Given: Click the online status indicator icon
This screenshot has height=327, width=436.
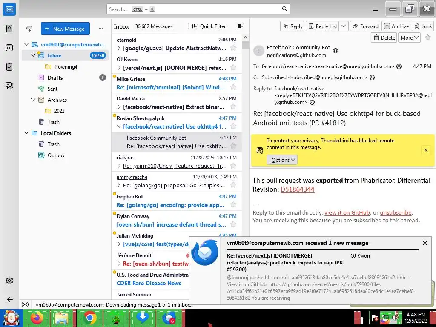Looking at the screenshot, I should pos(25,304).
